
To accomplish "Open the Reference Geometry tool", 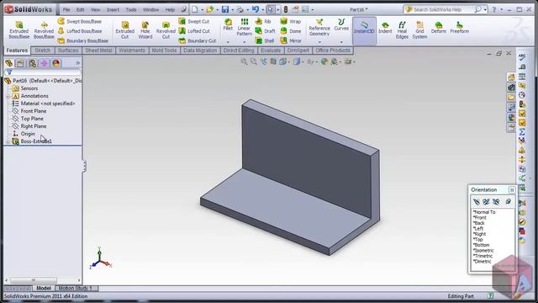I will [x=319, y=28].
